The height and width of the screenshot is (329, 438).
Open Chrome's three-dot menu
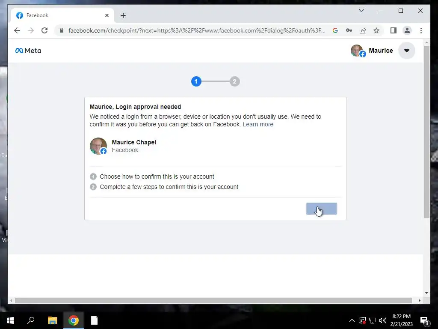click(421, 30)
